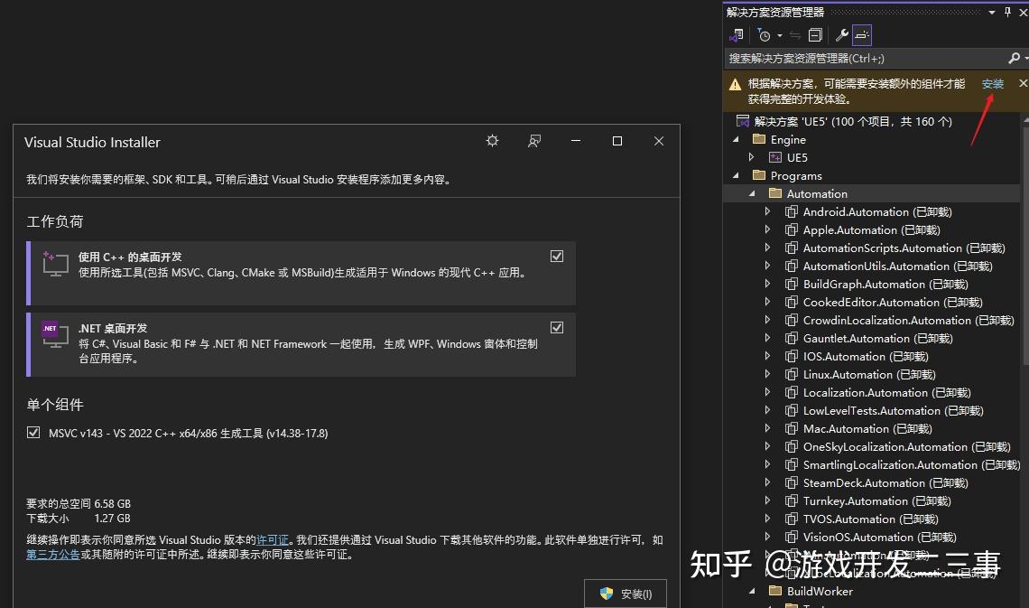This screenshot has height=608, width=1029.
Task: Disable the .NET 桌面开发 workload
Action: pos(557,327)
